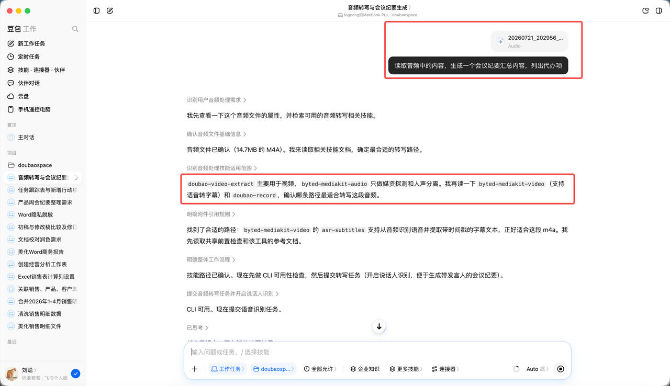Open the 美化Word商务报告 conversation

click(42, 252)
